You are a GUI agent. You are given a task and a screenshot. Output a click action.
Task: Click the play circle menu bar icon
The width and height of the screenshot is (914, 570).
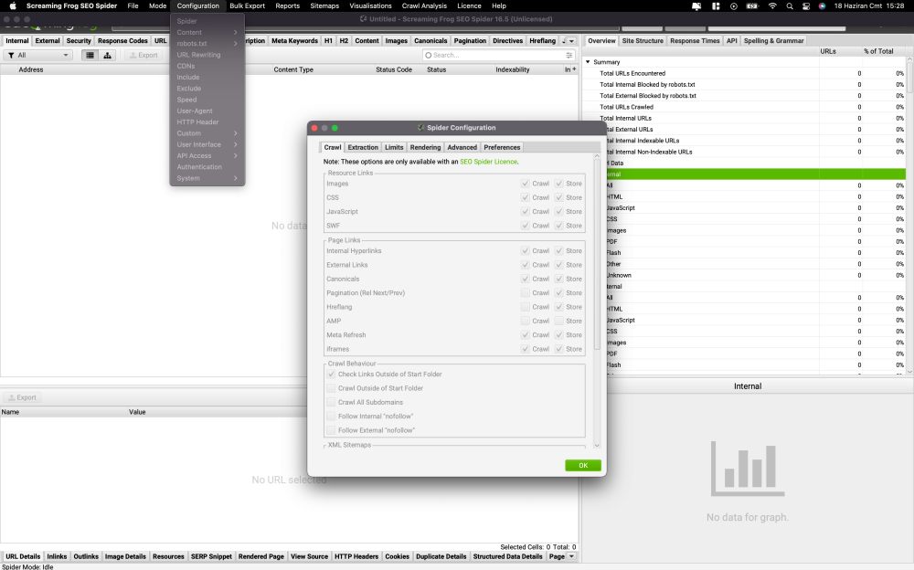[734, 5]
